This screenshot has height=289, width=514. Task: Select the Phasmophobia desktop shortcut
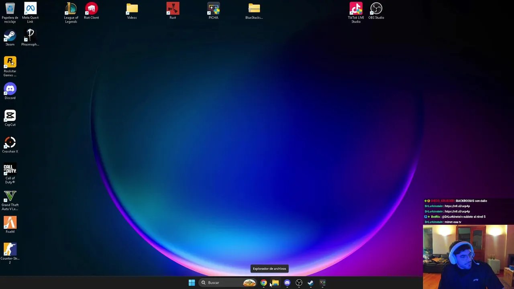[30, 38]
